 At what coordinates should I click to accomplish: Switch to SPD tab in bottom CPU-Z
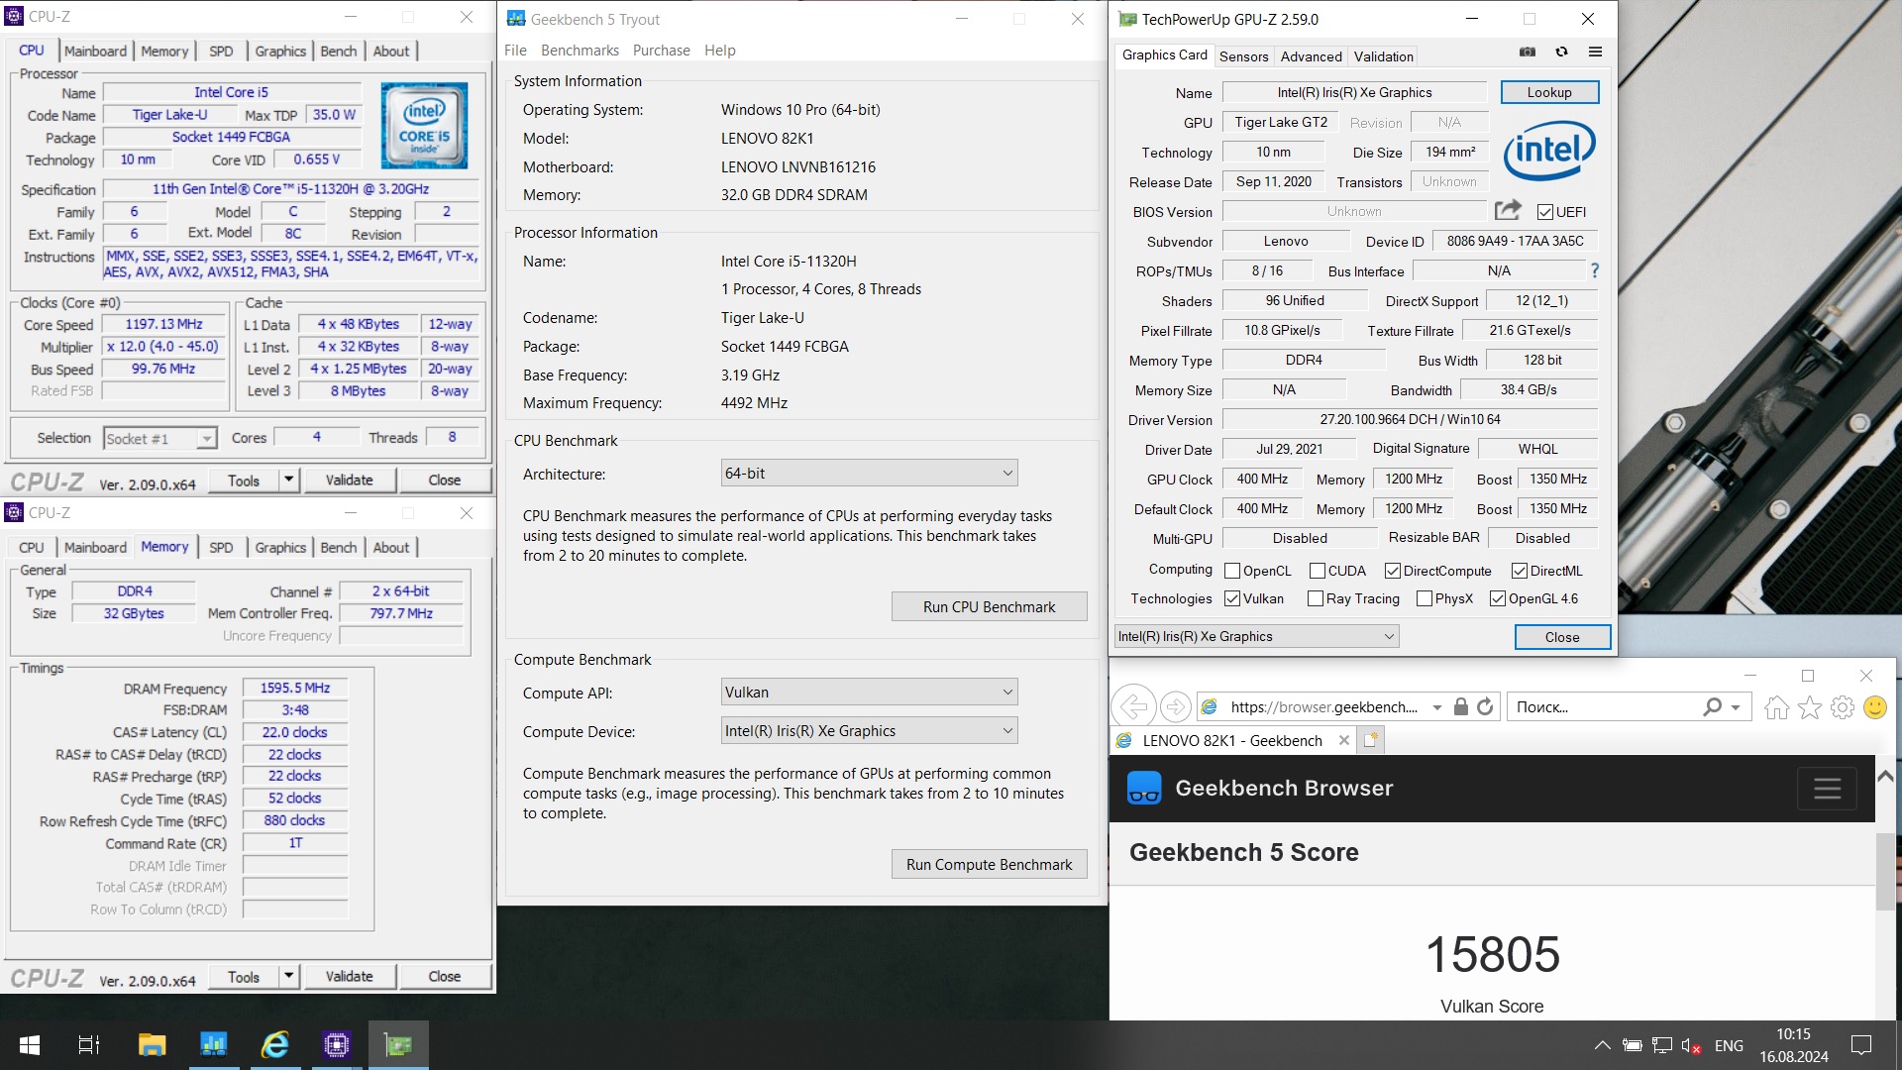coord(222,547)
